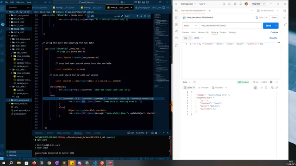Open the No environment dropdown
296x166 pixels.
(268, 11)
